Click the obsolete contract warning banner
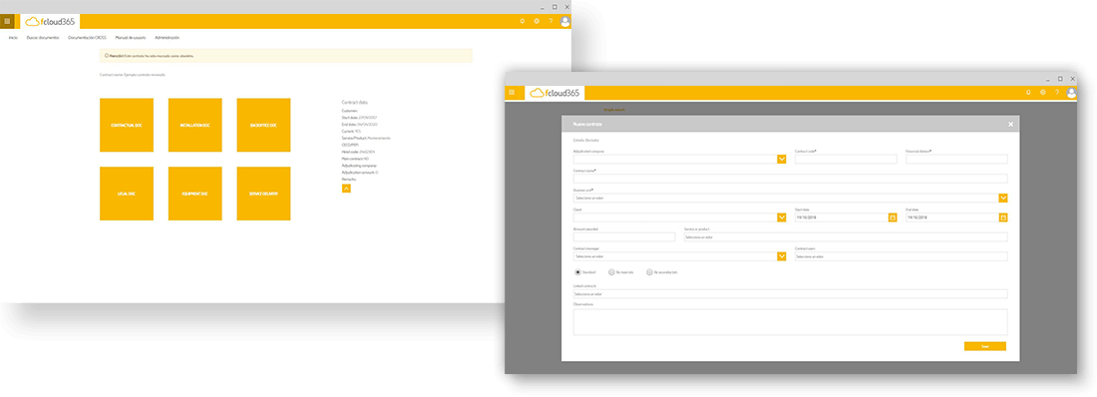This screenshot has width=1097, height=397. point(286,55)
